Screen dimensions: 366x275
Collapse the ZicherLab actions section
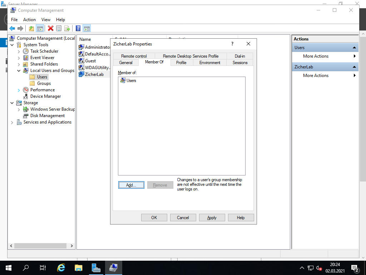point(354,67)
